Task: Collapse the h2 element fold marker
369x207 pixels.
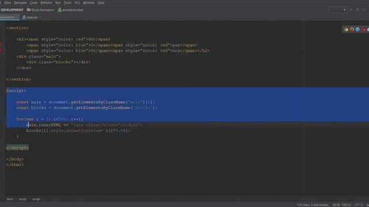Action: [4, 39]
